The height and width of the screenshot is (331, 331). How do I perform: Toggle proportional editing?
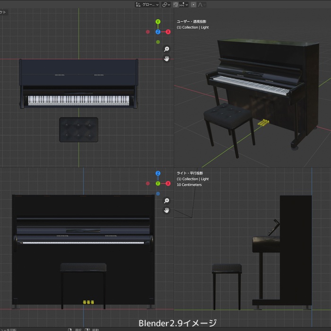coord(193,5)
